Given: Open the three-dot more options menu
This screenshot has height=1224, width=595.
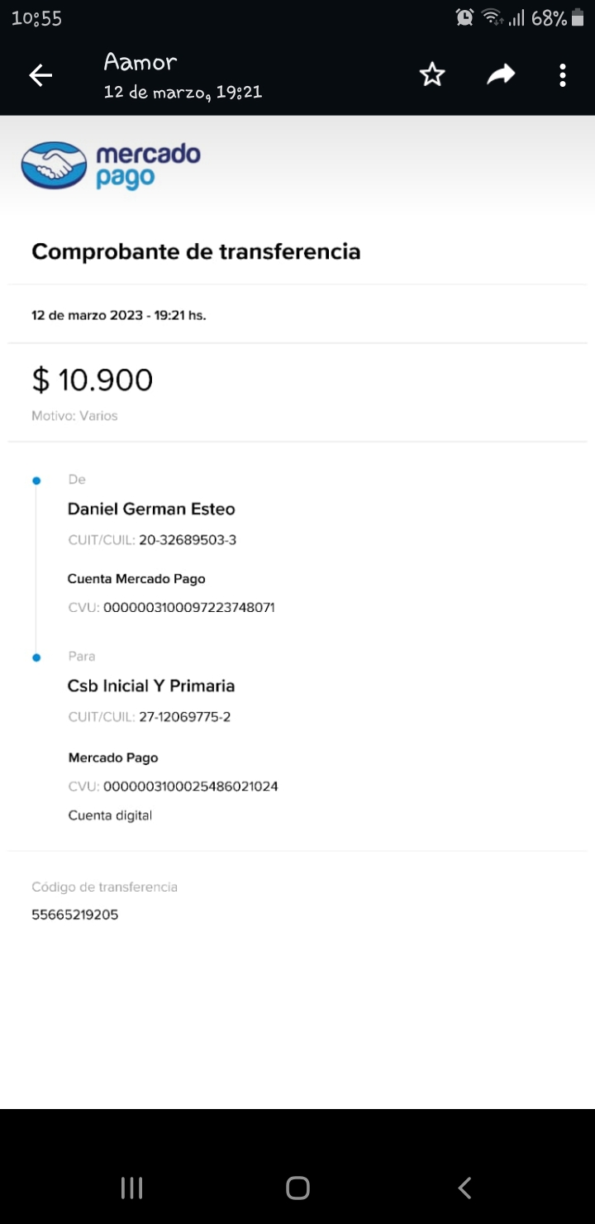Looking at the screenshot, I should (563, 76).
